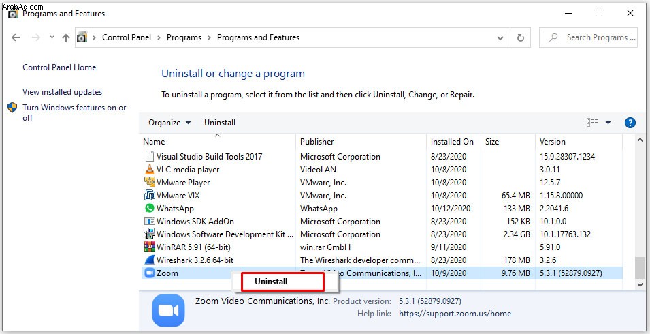Click Visual Studio Build Tools icon

point(149,156)
